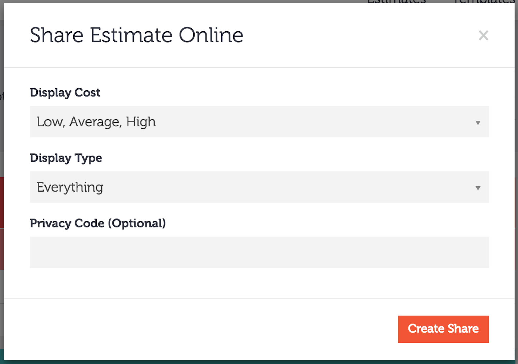
Task: Select the 'Low, Average, High' value text
Action: pyautogui.click(x=96, y=122)
